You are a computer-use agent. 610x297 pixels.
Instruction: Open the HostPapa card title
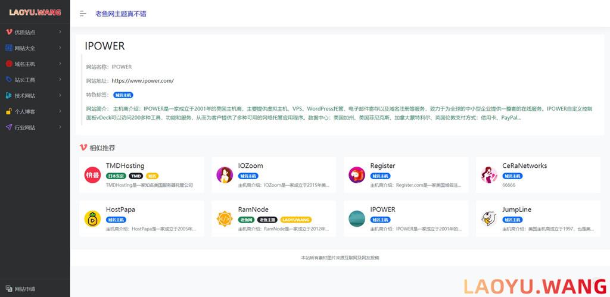[x=120, y=210]
